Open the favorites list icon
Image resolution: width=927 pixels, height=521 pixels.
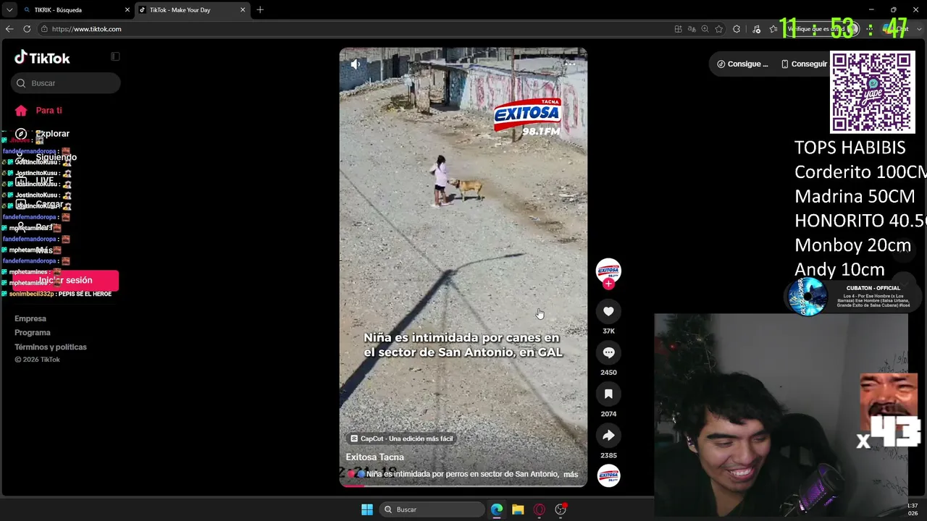[773, 29]
